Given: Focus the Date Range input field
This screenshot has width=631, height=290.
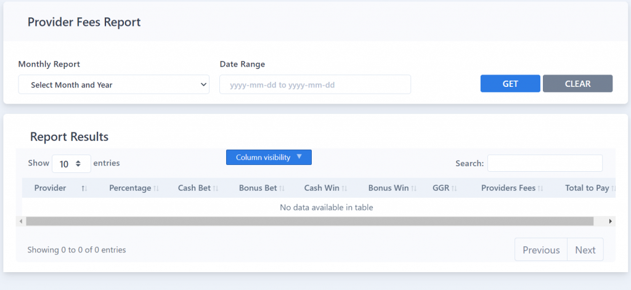Looking at the screenshot, I should [315, 84].
